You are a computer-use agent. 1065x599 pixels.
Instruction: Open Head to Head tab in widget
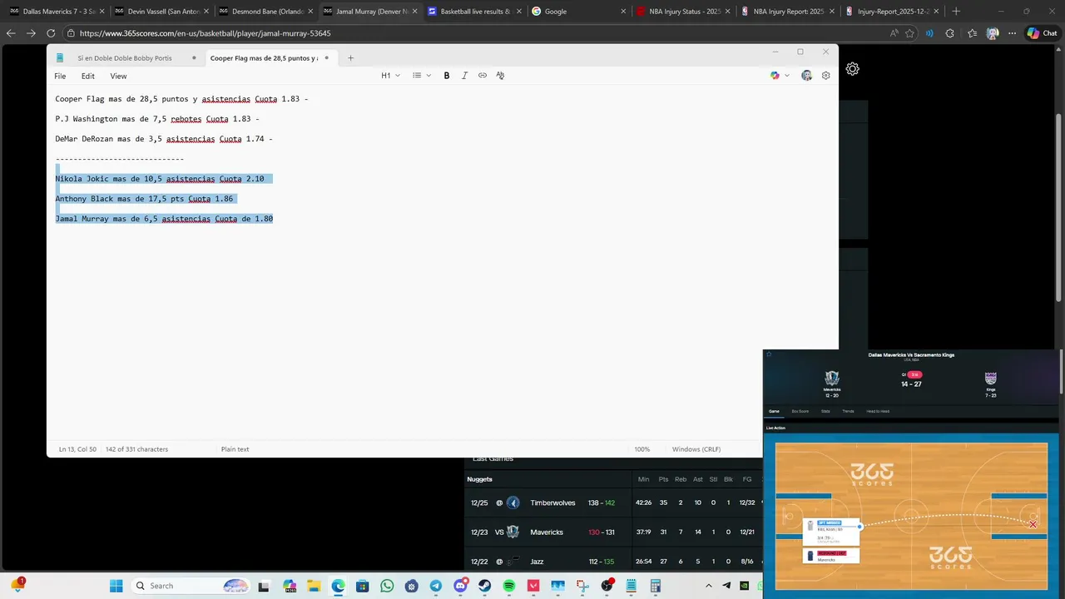point(878,411)
